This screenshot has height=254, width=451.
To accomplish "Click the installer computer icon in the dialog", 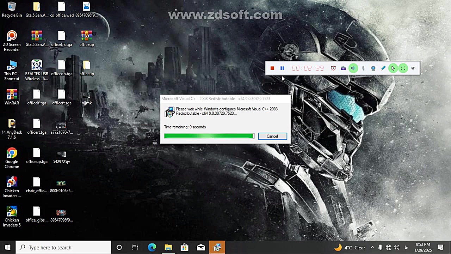I will tap(169, 112).
